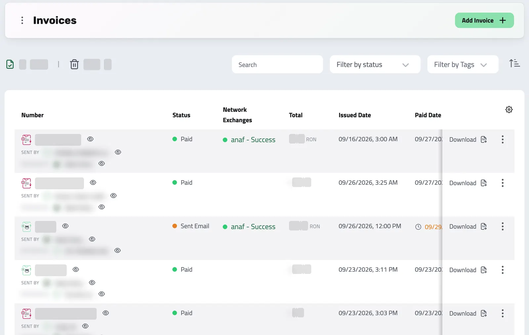Download the 09/23/2026, 3:11 PM invoice
The width and height of the screenshot is (529, 335).
[468, 270]
